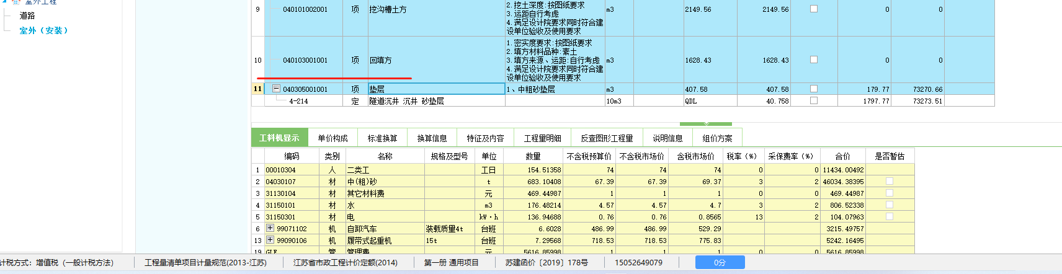
Task: Select 道路 in the project tree
Action: tap(27, 15)
